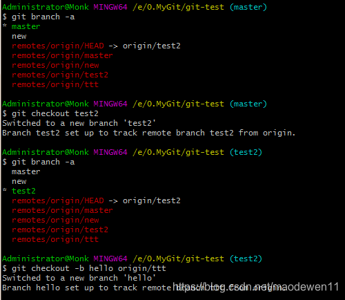The width and height of the screenshot is (345, 300).
Task: Click 'Administrator@Monk' in the topmost prompt line
Action: (x=46, y=7)
